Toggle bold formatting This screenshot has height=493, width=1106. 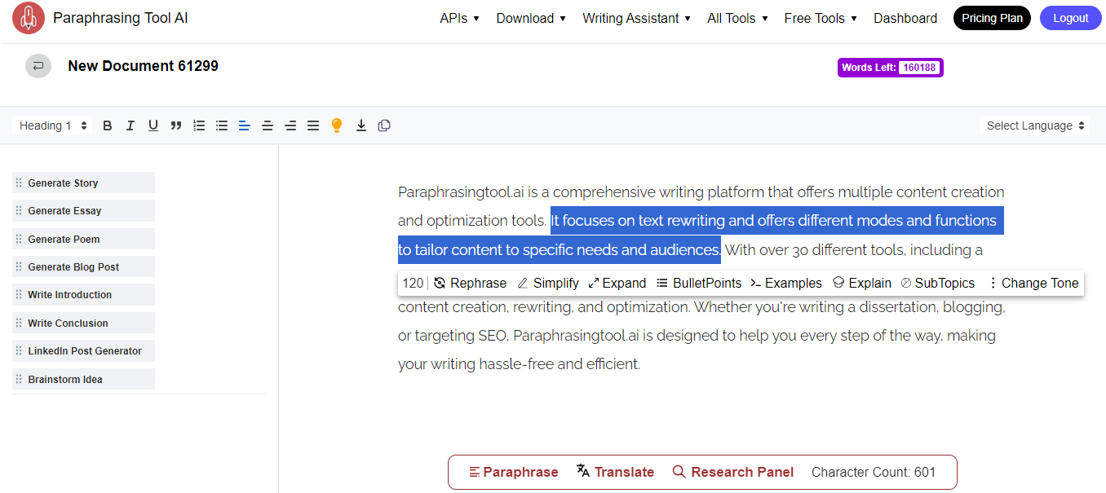(107, 125)
